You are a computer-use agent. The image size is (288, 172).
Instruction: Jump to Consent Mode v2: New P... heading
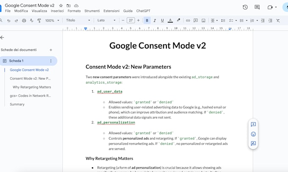click(30, 79)
